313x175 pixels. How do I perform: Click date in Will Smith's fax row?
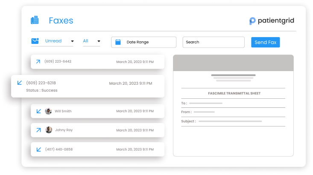(135, 111)
